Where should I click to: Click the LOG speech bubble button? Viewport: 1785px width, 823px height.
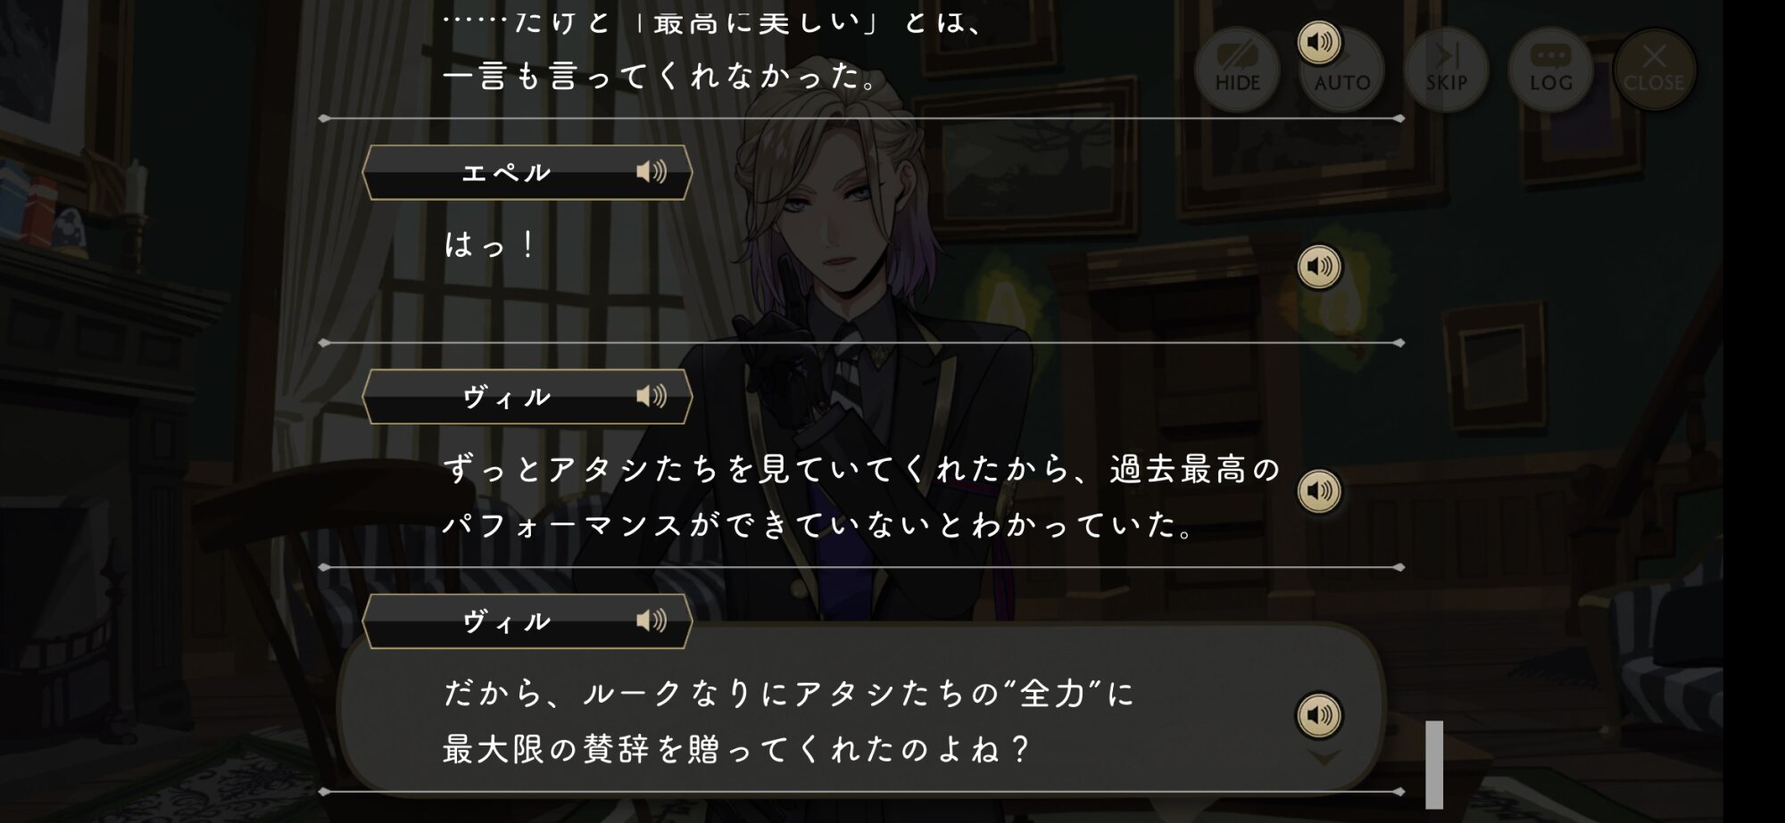coord(1550,70)
